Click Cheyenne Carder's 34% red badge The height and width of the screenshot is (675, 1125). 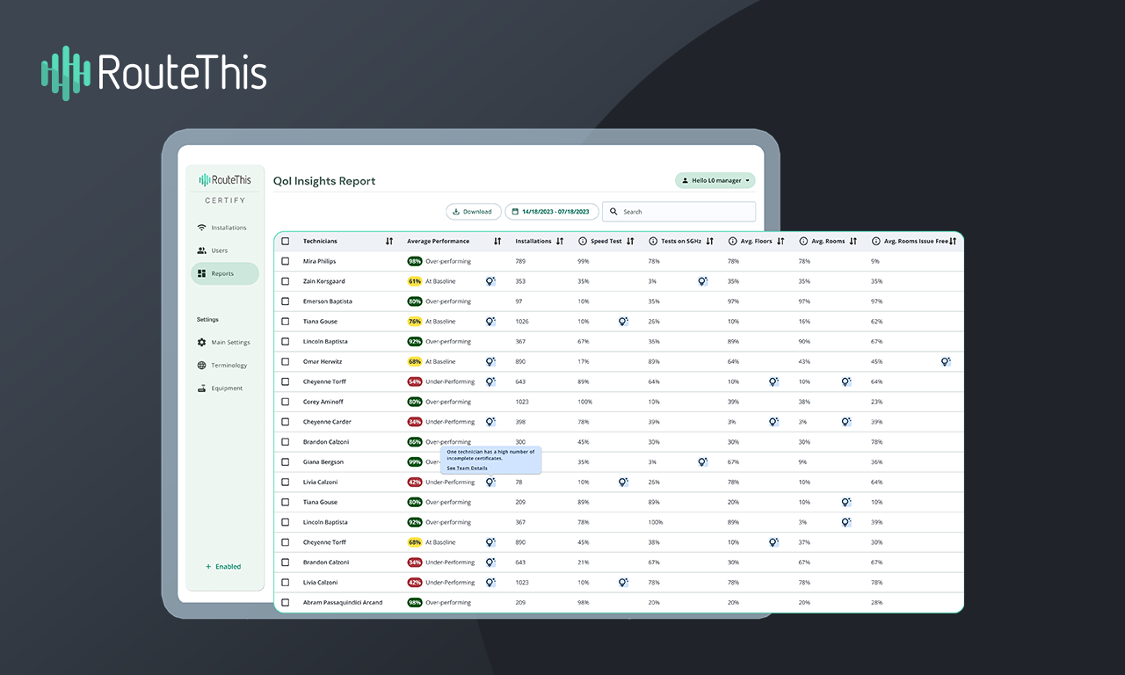pyautogui.click(x=415, y=422)
